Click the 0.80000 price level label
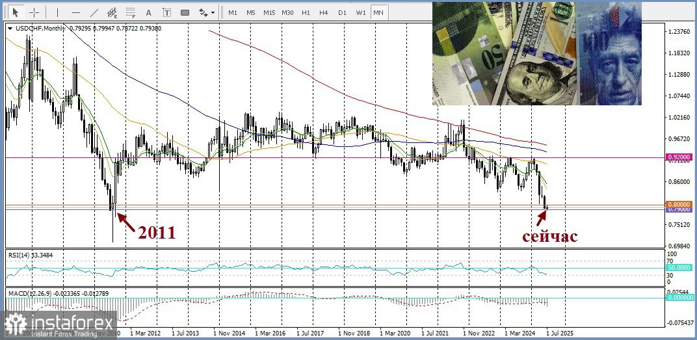 pyautogui.click(x=678, y=204)
